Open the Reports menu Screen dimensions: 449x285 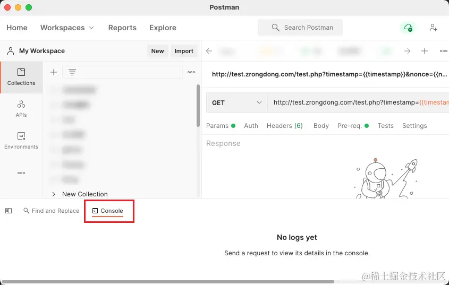click(x=122, y=28)
